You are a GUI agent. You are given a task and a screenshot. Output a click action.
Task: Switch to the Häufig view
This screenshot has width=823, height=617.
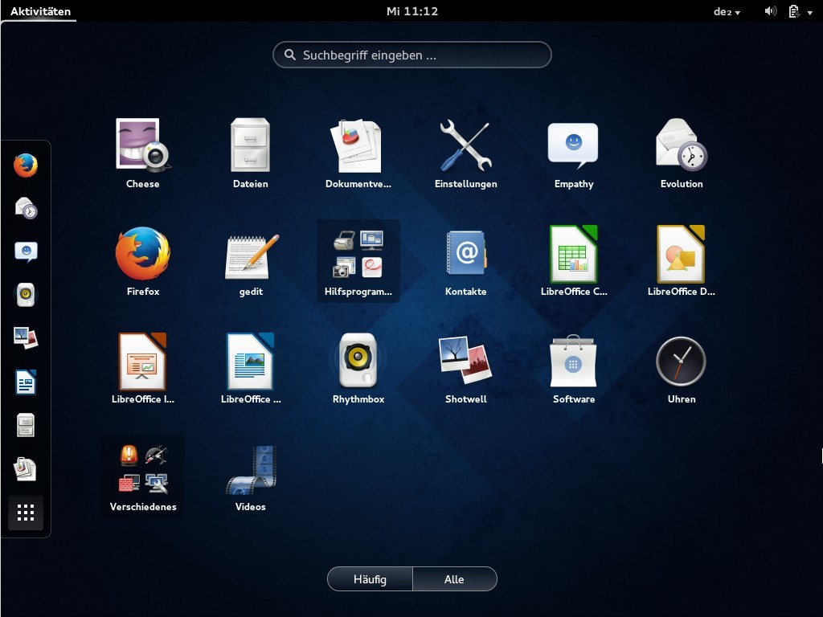tap(370, 579)
